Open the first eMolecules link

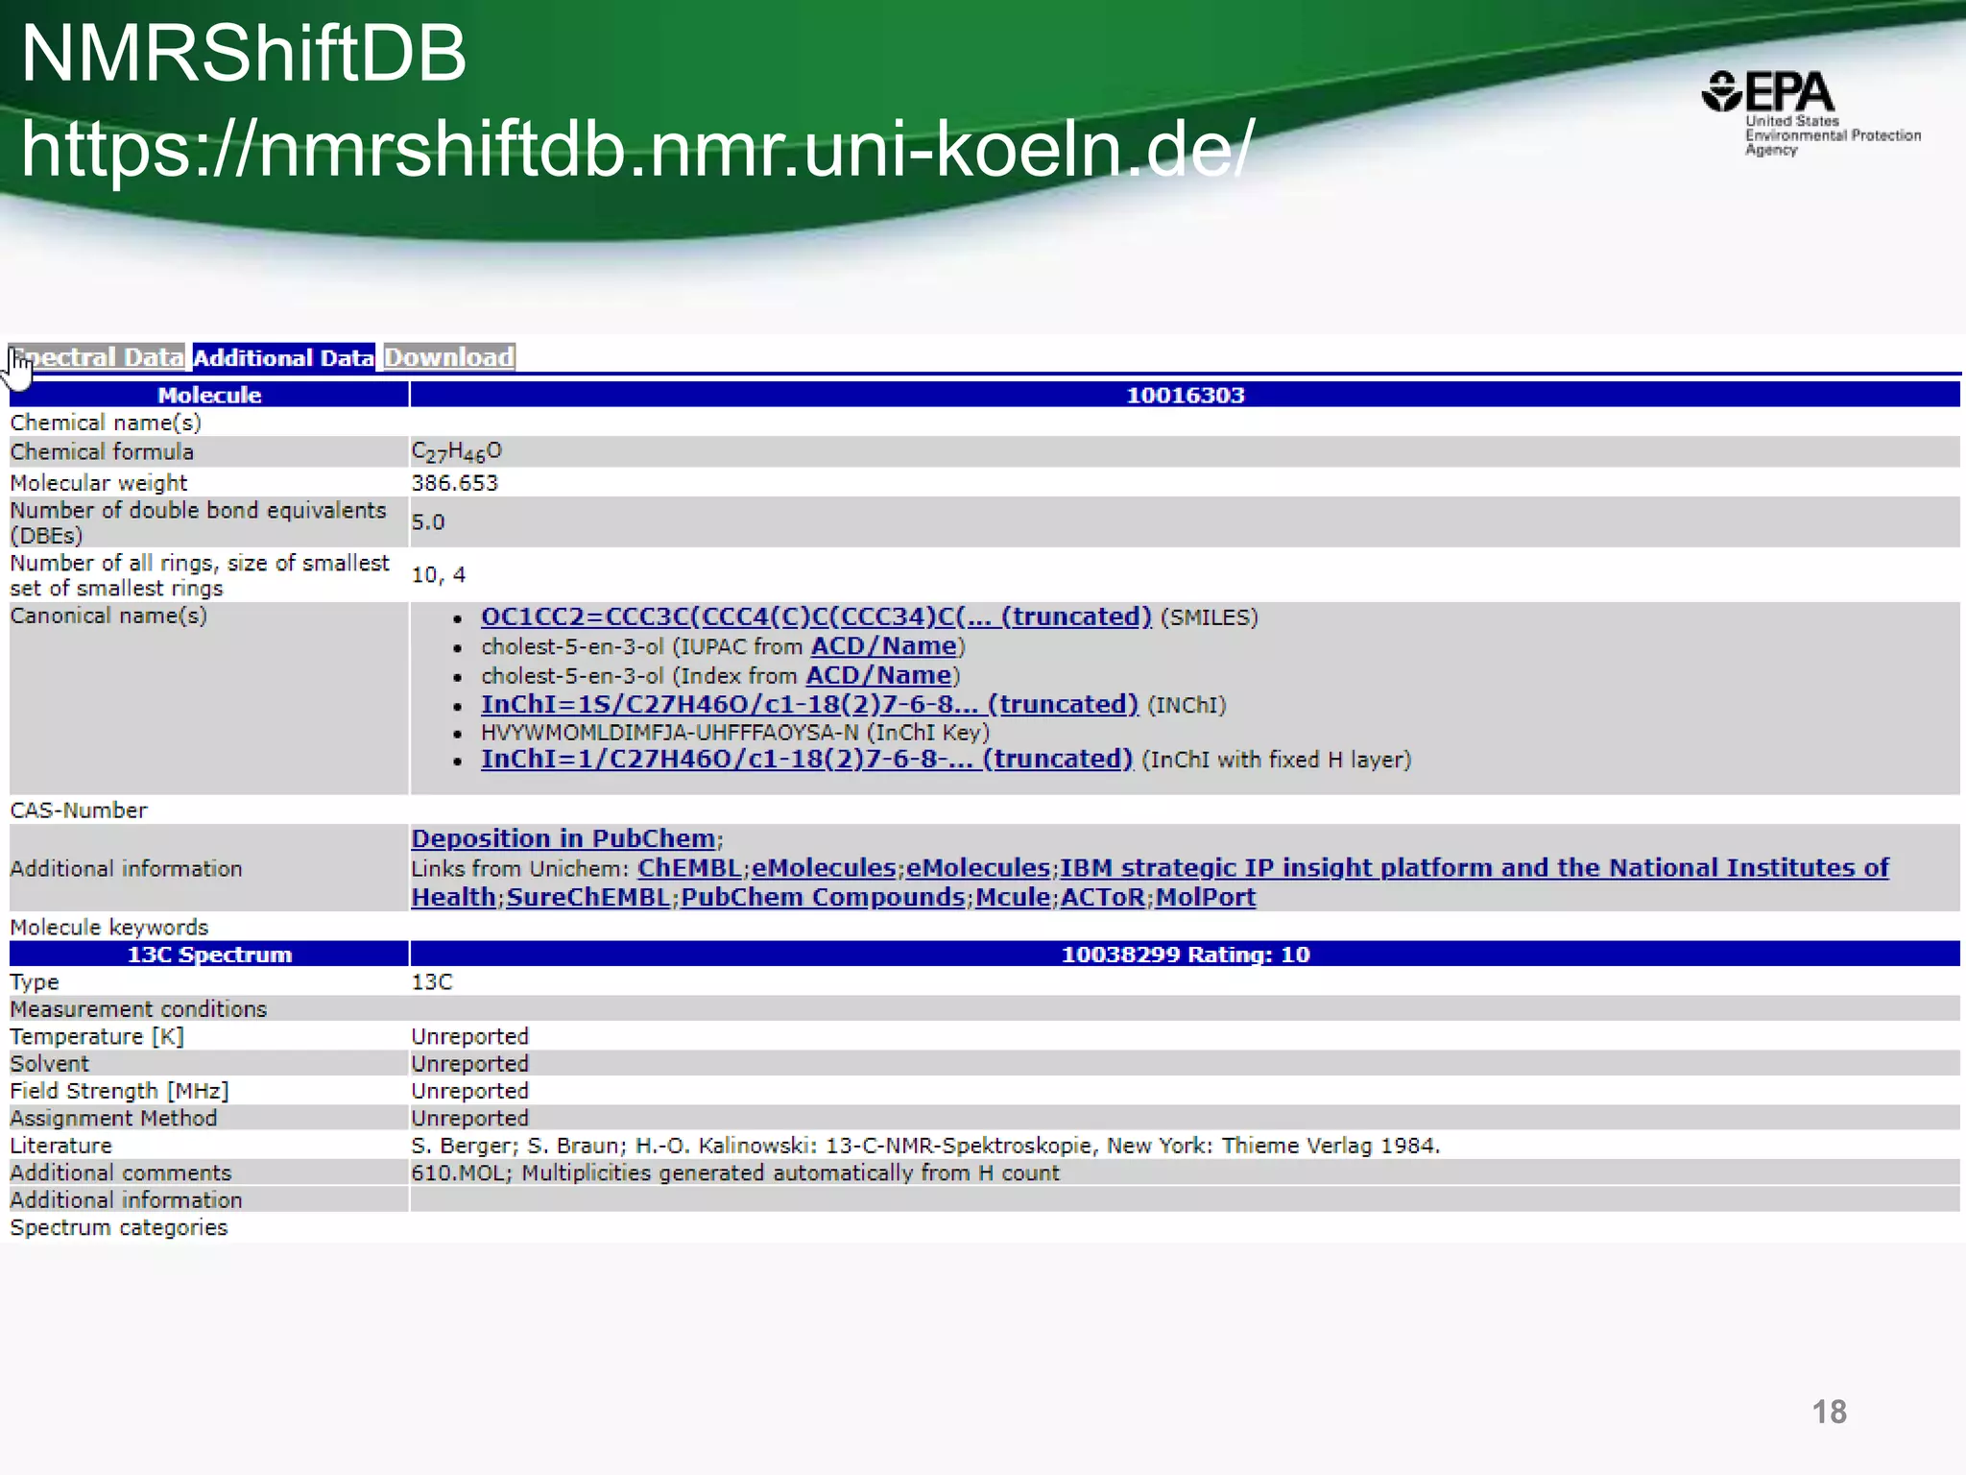(x=824, y=868)
